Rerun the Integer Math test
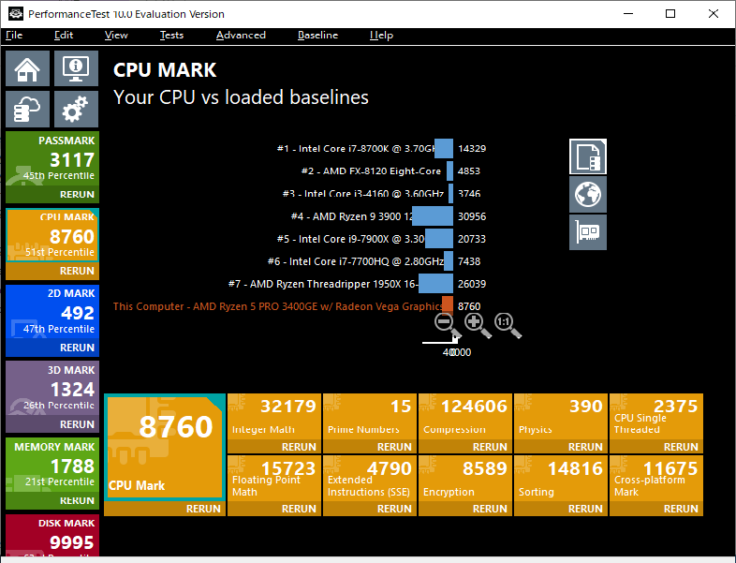 [x=299, y=447]
